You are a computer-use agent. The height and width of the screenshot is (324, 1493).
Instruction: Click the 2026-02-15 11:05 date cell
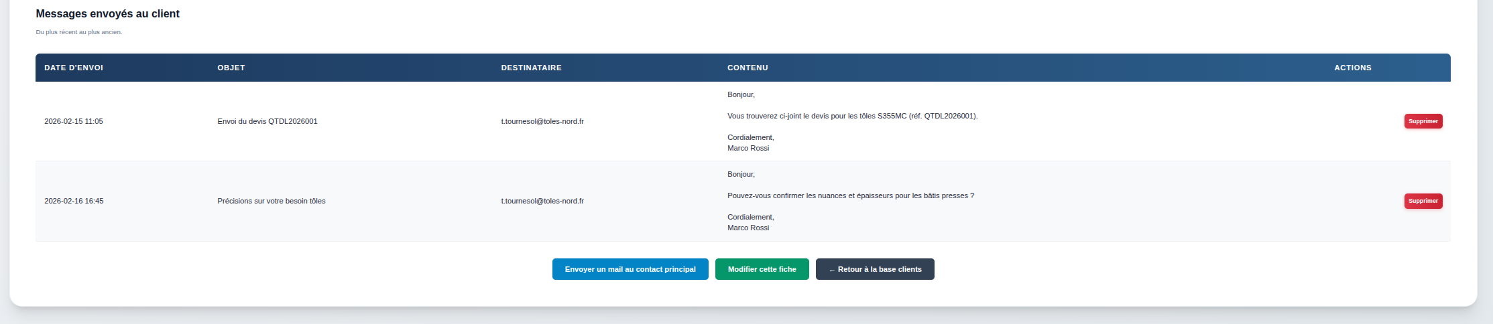point(74,121)
